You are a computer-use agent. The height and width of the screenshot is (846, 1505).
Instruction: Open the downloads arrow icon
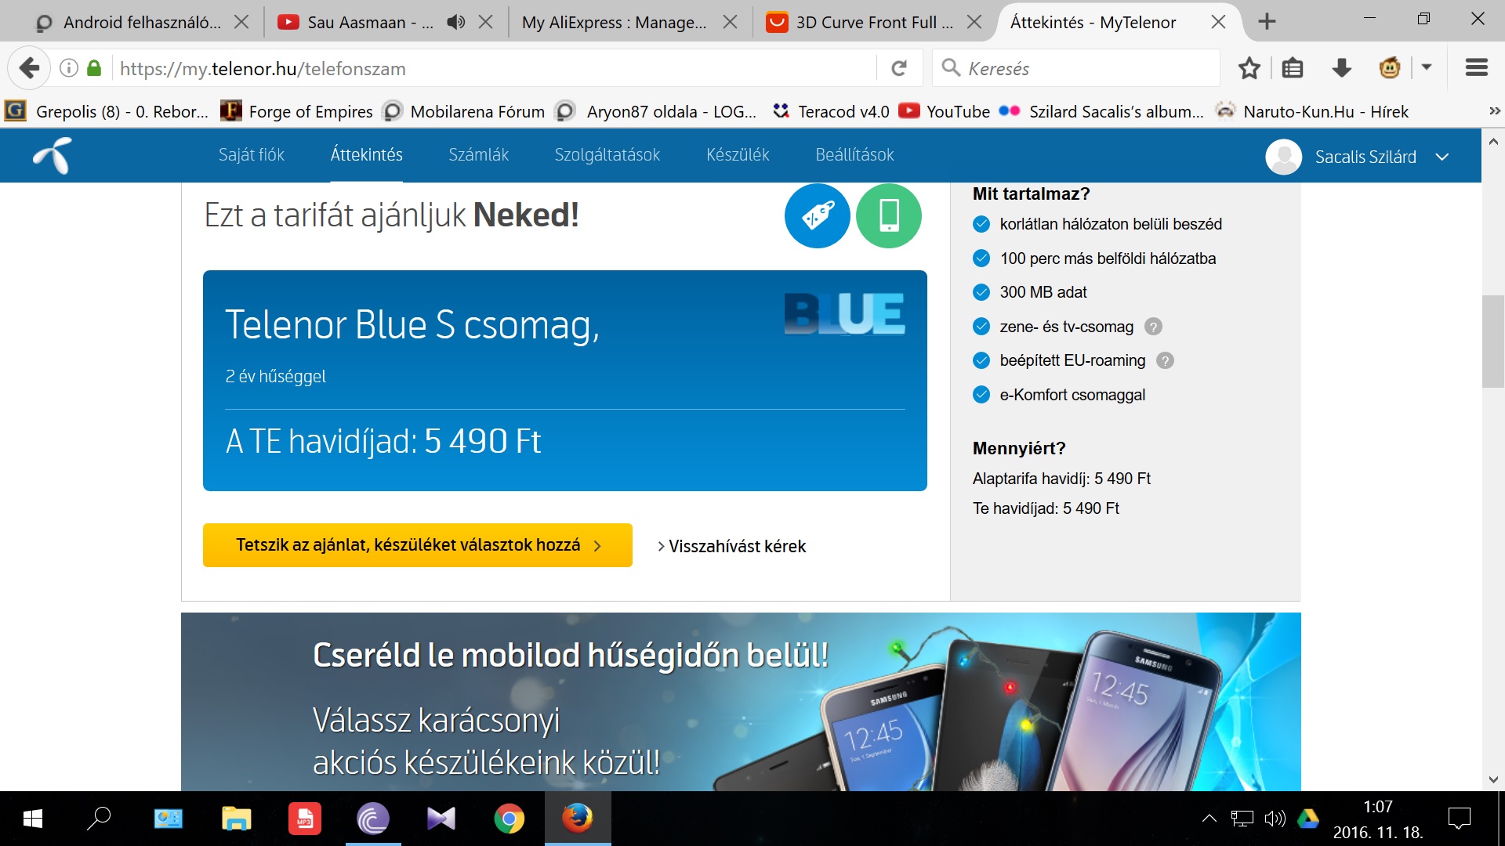click(x=1341, y=68)
